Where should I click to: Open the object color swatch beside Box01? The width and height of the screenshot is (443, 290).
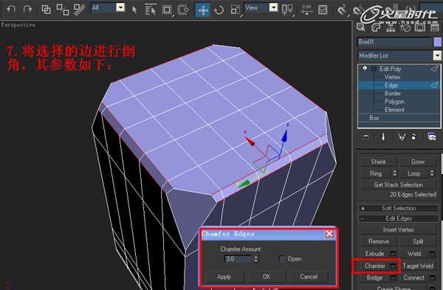point(437,42)
